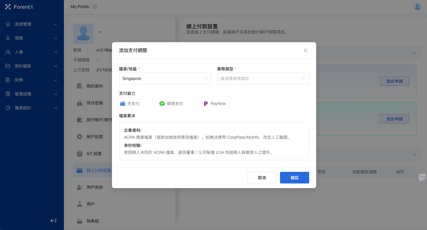Click the 帳戶設置 gear icon
Image resolution: width=427 pixels, height=230 pixels.
point(79,137)
